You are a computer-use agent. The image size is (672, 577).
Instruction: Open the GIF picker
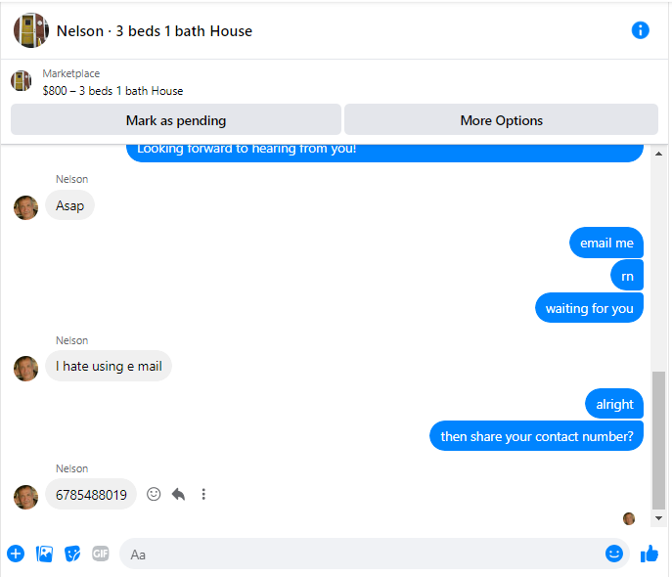(101, 554)
